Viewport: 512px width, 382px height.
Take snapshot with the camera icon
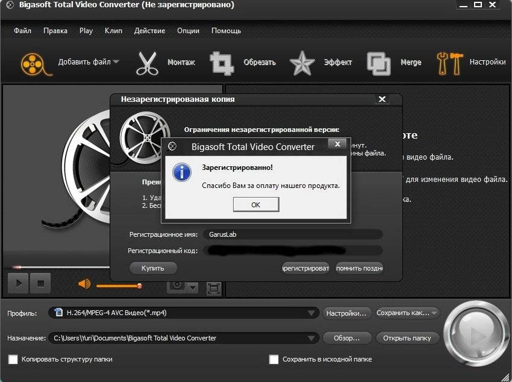pos(177,286)
